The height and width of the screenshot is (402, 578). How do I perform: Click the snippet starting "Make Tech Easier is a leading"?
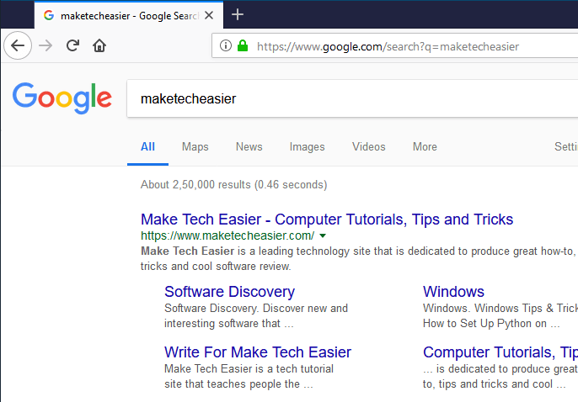coord(358,251)
